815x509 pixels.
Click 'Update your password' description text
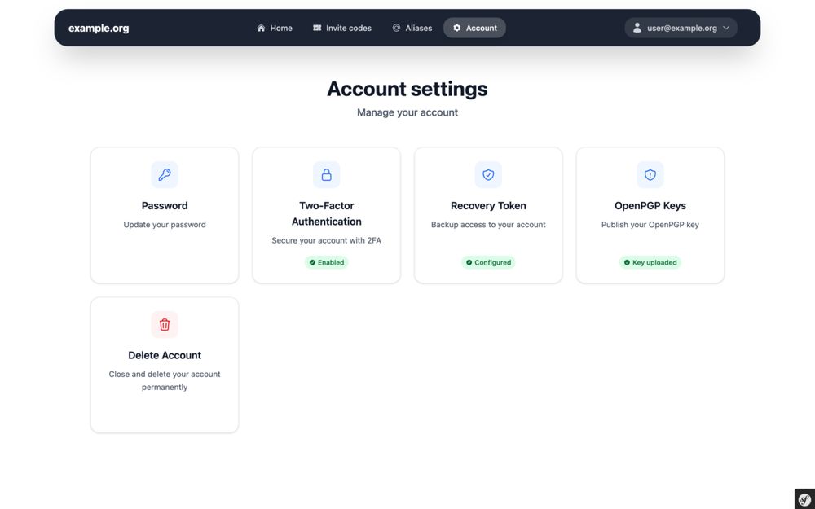coord(165,225)
